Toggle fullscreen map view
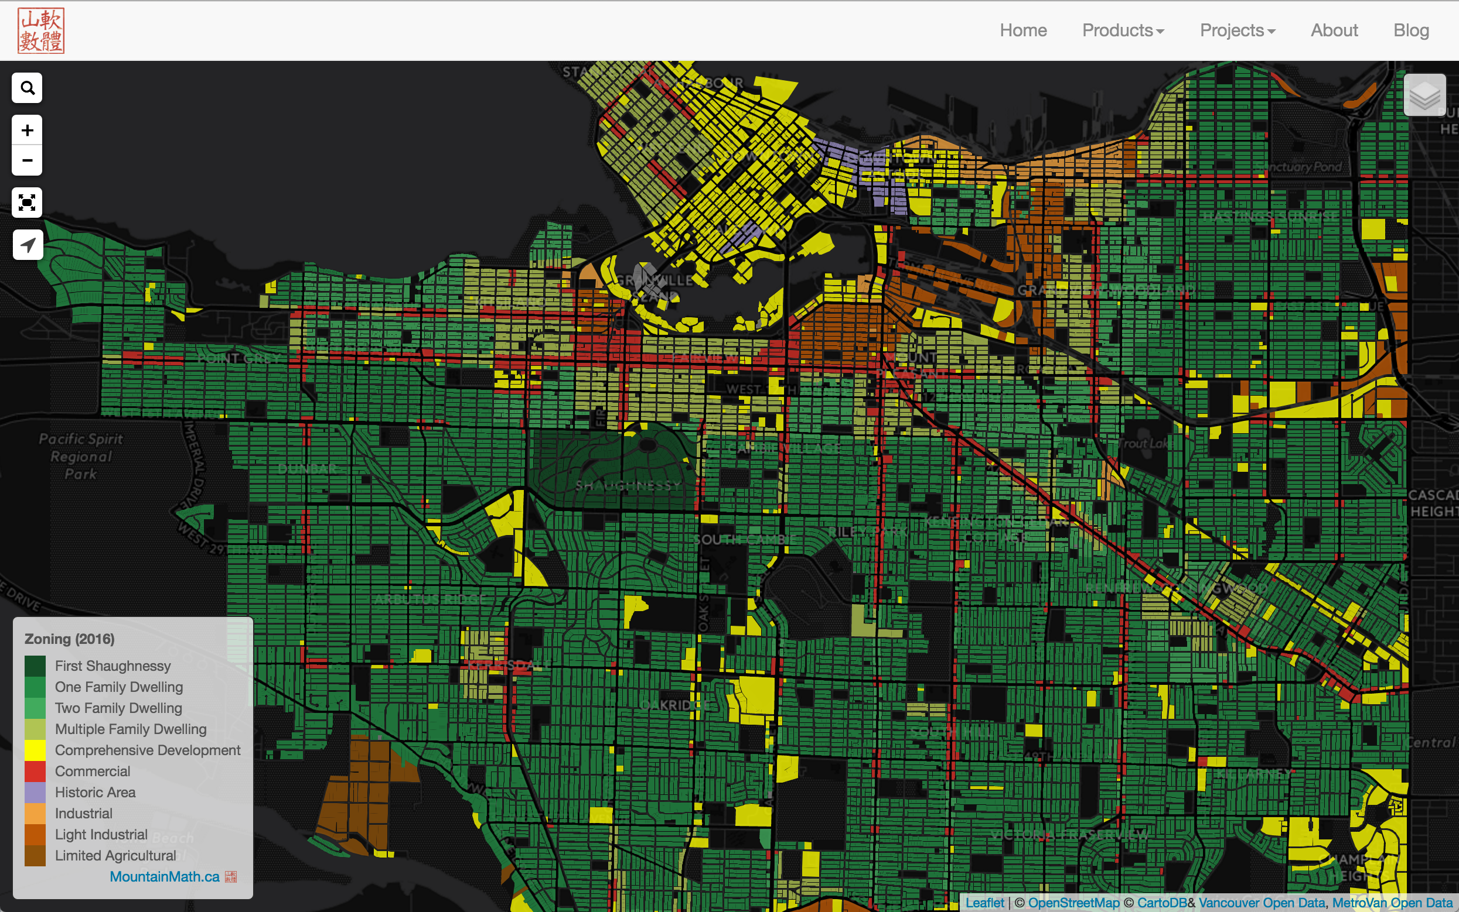Screen dimensions: 1459x912 click(x=27, y=202)
